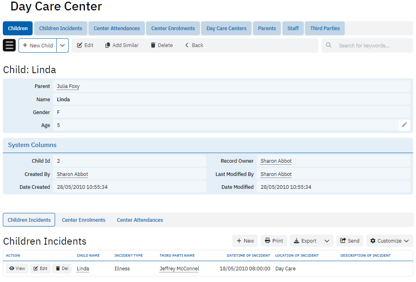This screenshot has height=282, width=416.
Task: Open the Customize dropdown
Action: tap(389, 241)
